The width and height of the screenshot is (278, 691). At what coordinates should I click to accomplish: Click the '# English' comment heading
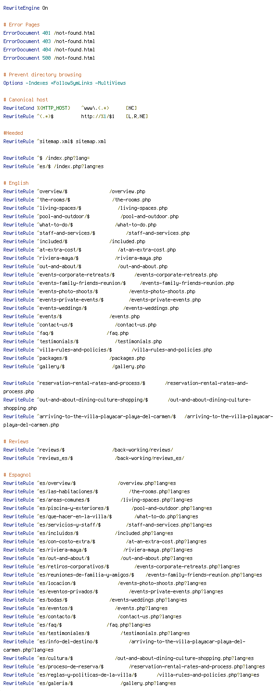tap(16, 183)
